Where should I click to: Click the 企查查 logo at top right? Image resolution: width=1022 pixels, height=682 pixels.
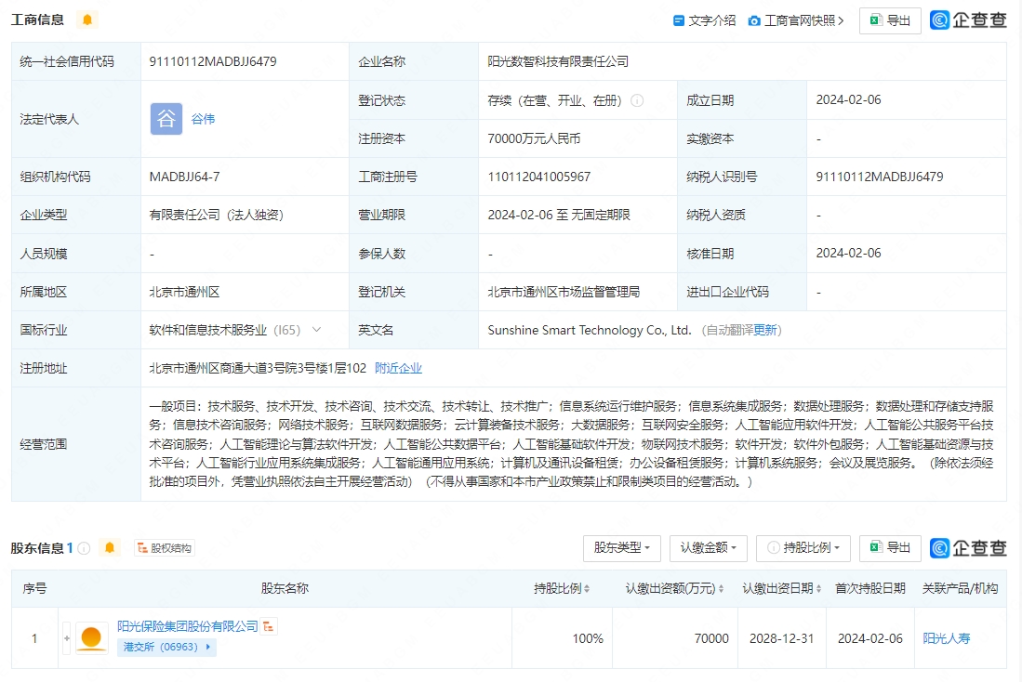969,20
